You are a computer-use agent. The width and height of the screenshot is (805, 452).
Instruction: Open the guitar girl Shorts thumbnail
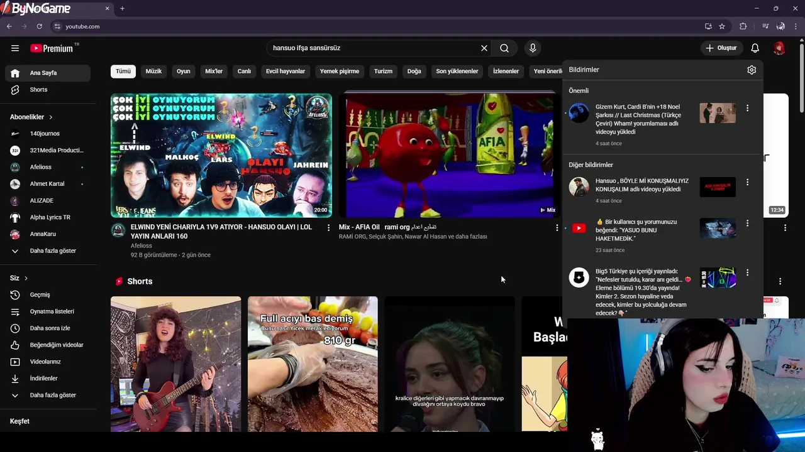pos(175,364)
